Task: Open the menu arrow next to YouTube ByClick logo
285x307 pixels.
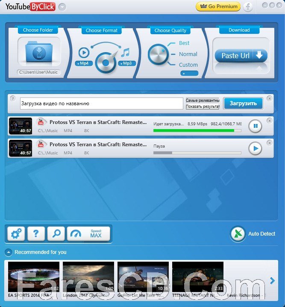Action: coord(62,7)
